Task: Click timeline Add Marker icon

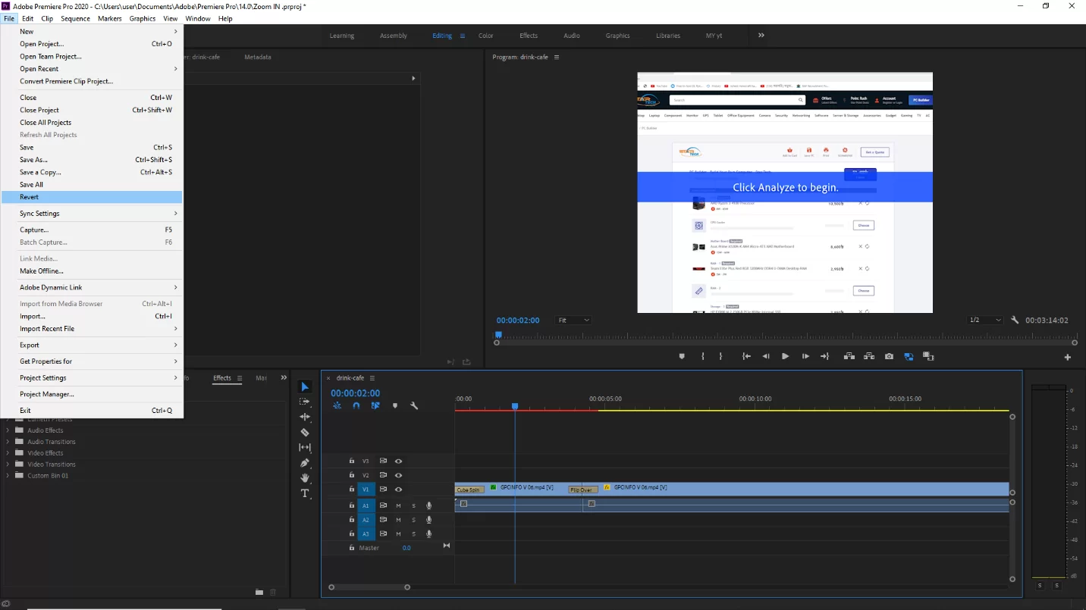Action: [394, 406]
